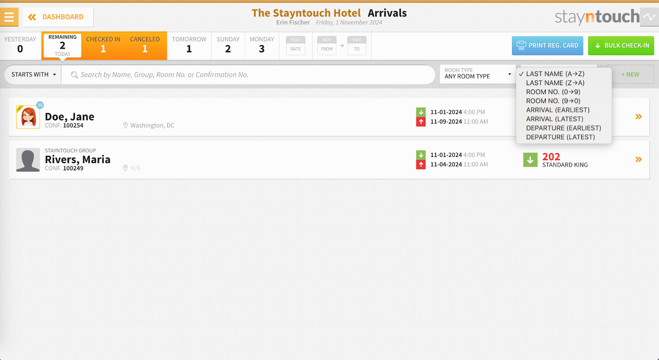Click location pin next to Washington, DC
The height and width of the screenshot is (360, 659).
[x=125, y=125]
